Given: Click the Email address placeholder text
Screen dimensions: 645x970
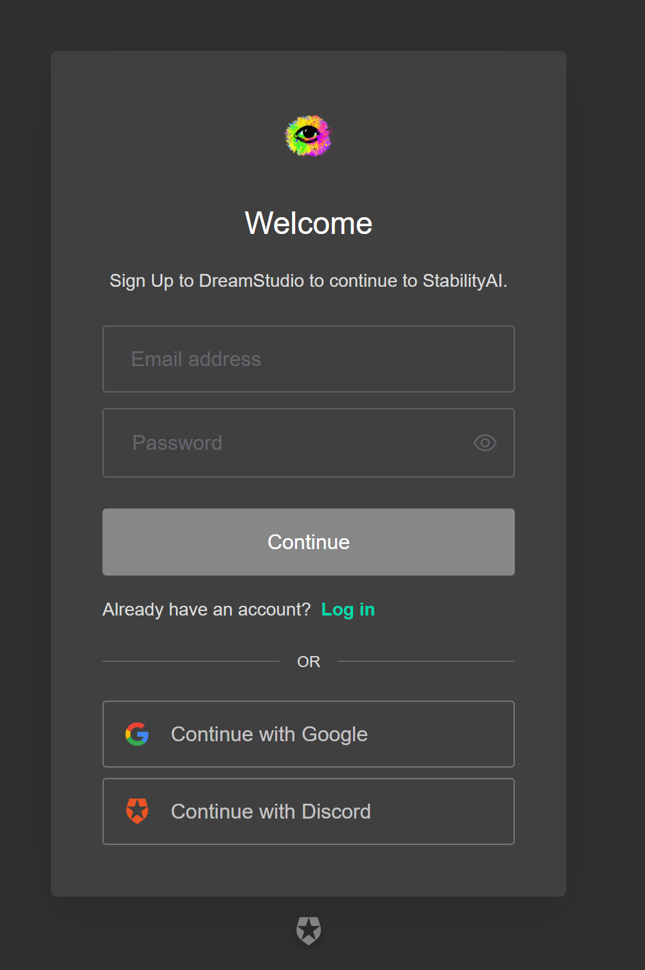Looking at the screenshot, I should 197,359.
